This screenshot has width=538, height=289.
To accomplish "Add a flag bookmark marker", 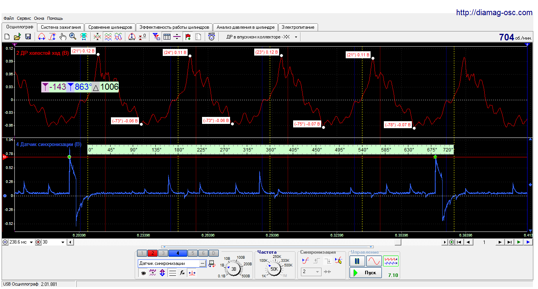I will point(188,37).
